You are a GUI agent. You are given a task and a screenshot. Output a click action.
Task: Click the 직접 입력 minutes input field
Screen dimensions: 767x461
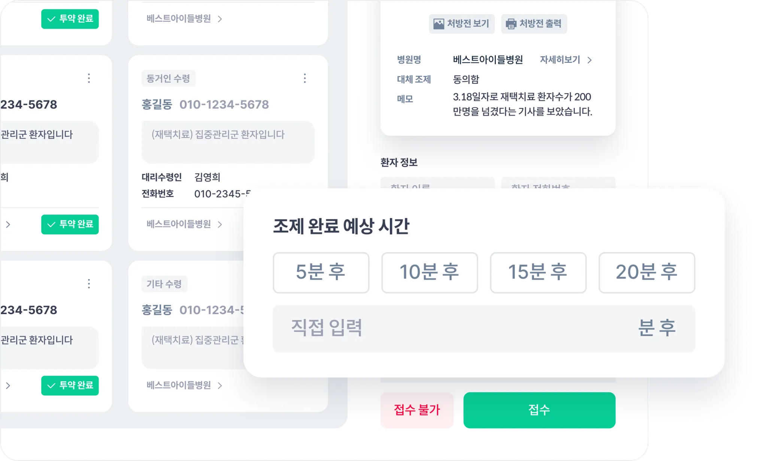[x=449, y=328]
